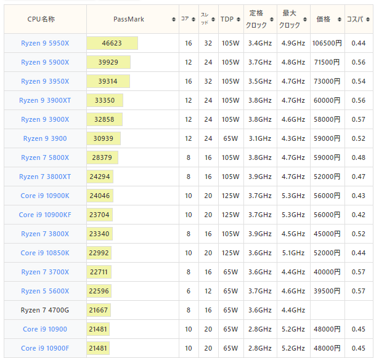This screenshot has height=358, width=379.
Task: Open the Ryzen 9 5900X link
Action: point(45,62)
